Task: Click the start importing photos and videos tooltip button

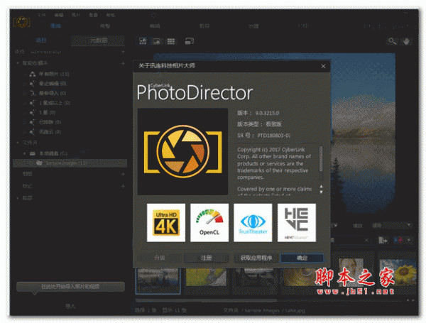Action: tap(70, 286)
